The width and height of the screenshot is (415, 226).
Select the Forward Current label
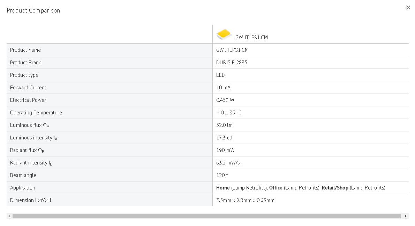[28, 87]
